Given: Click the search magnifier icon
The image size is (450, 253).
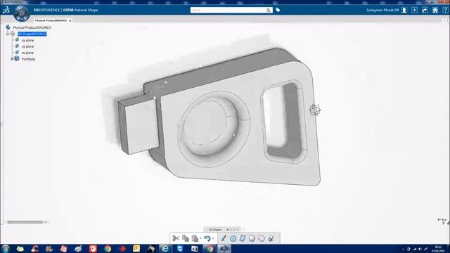Looking at the screenshot, I should click(x=269, y=10).
